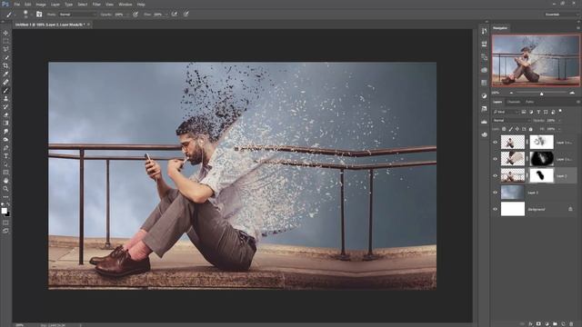Switch to the Paths tab
Image resolution: width=582 pixels, height=327 pixels.
[x=529, y=102]
